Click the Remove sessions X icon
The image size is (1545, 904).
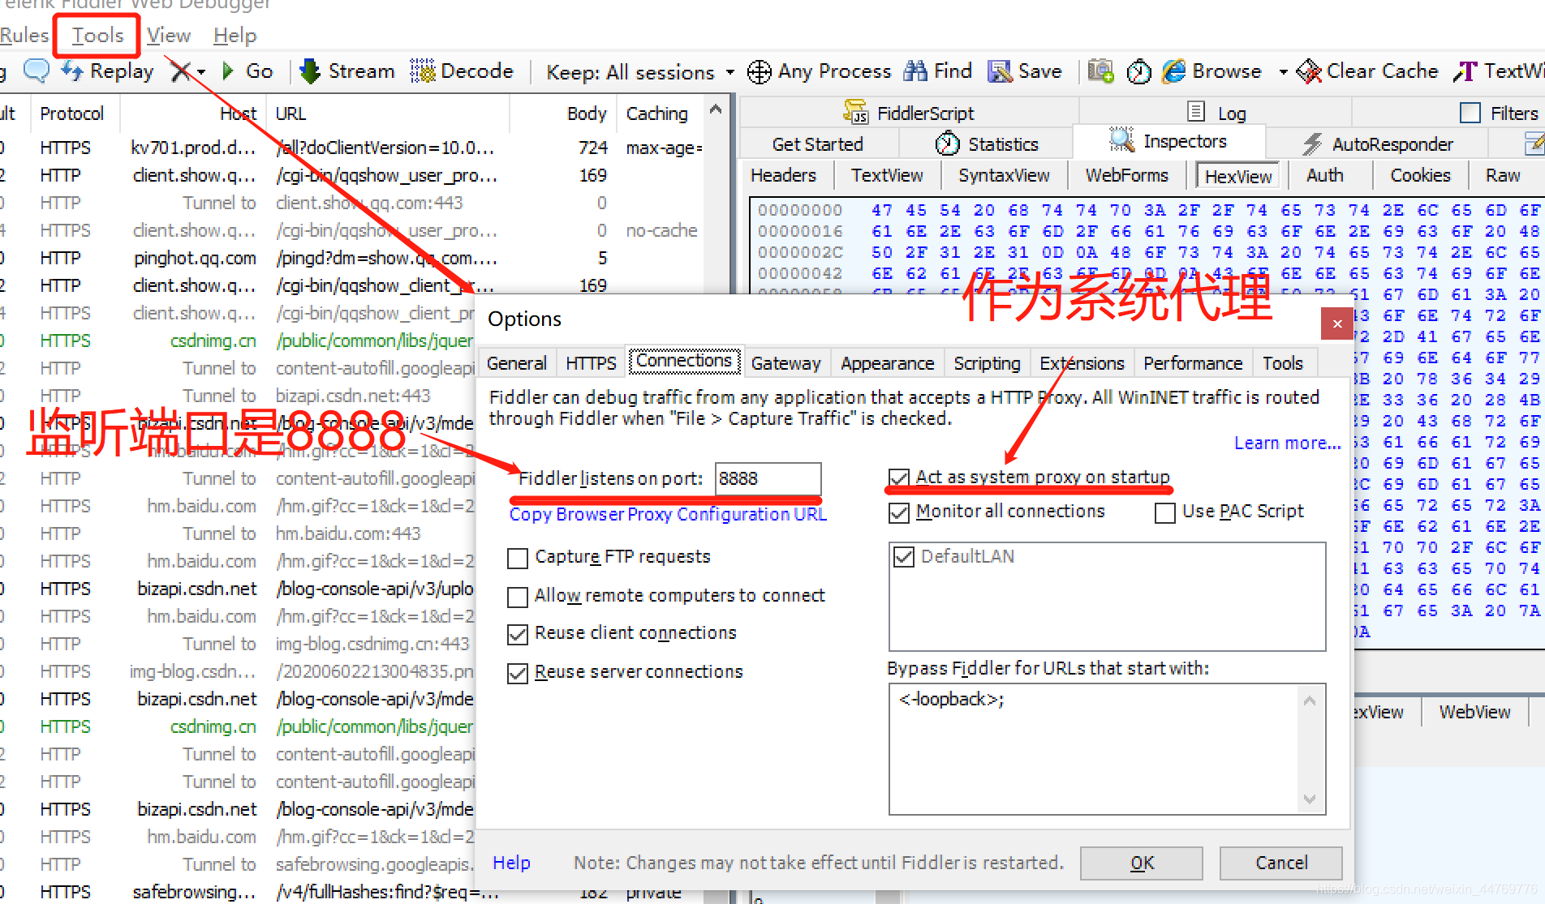(180, 71)
